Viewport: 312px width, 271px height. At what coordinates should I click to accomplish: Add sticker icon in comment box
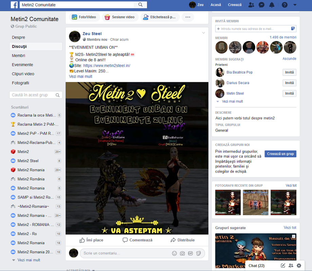pyautogui.click(x=198, y=253)
